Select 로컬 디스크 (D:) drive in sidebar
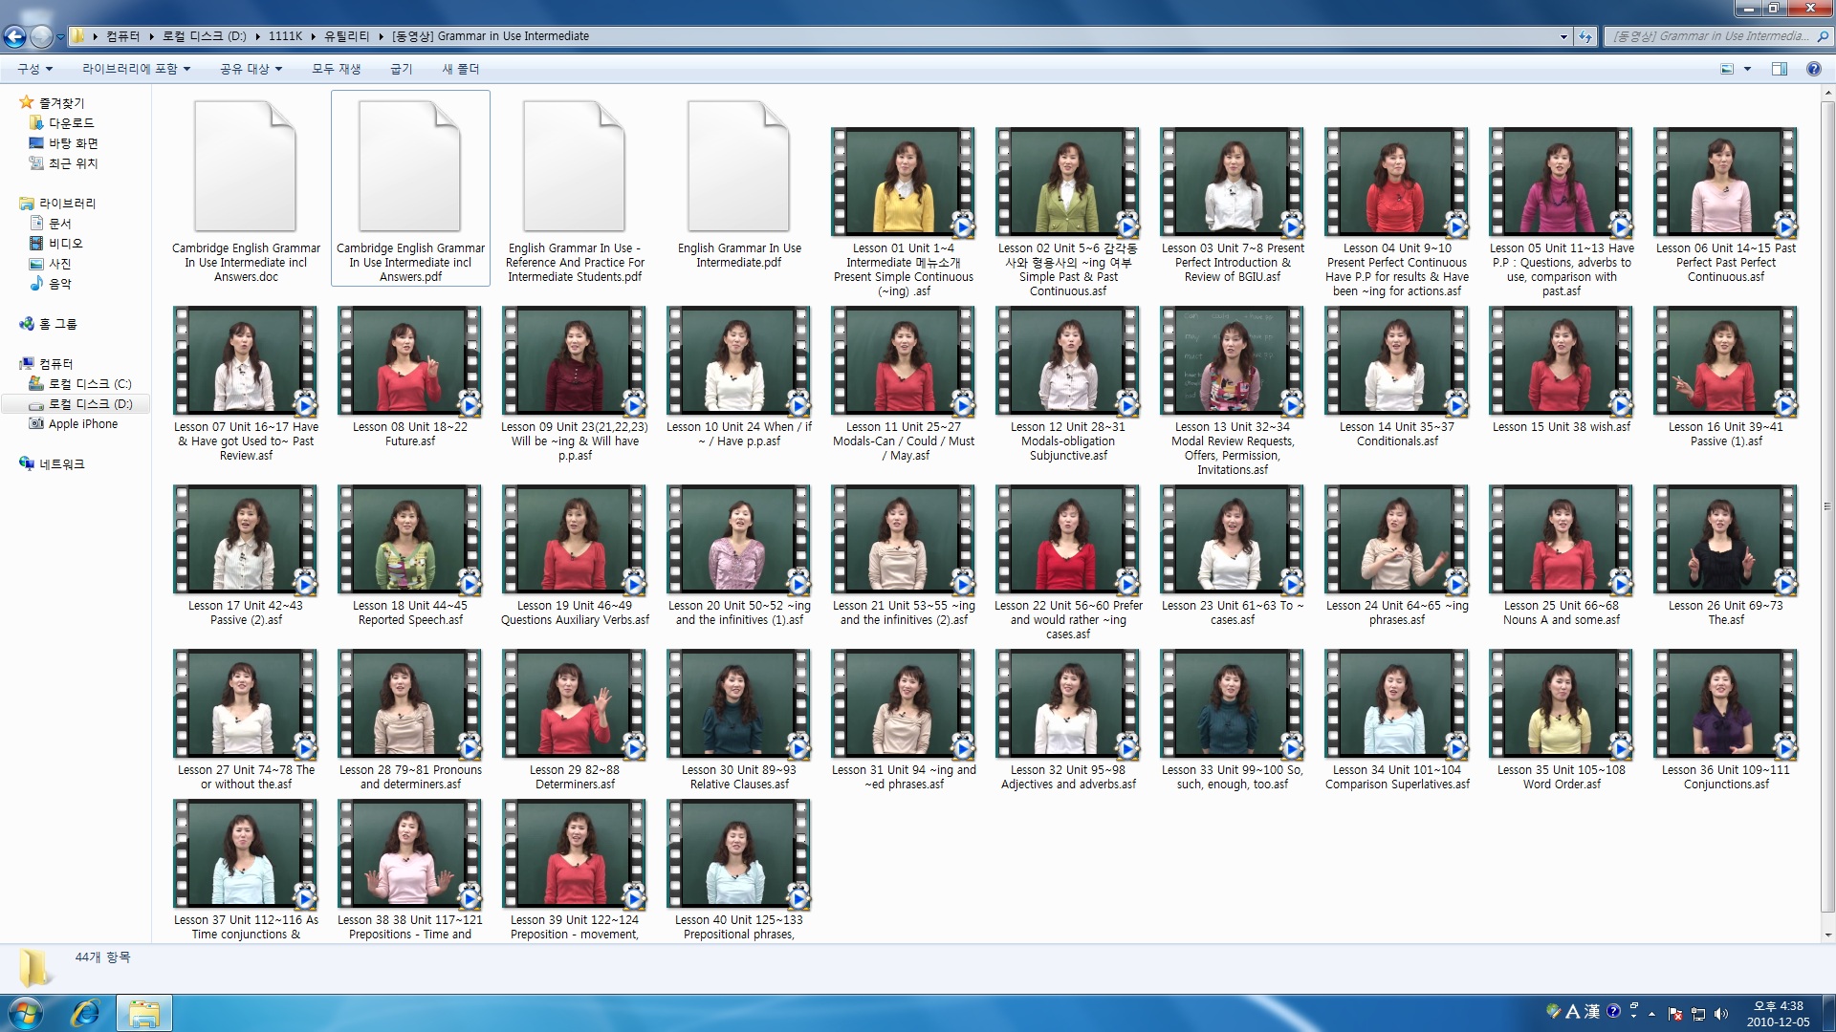The width and height of the screenshot is (1836, 1032). [90, 404]
